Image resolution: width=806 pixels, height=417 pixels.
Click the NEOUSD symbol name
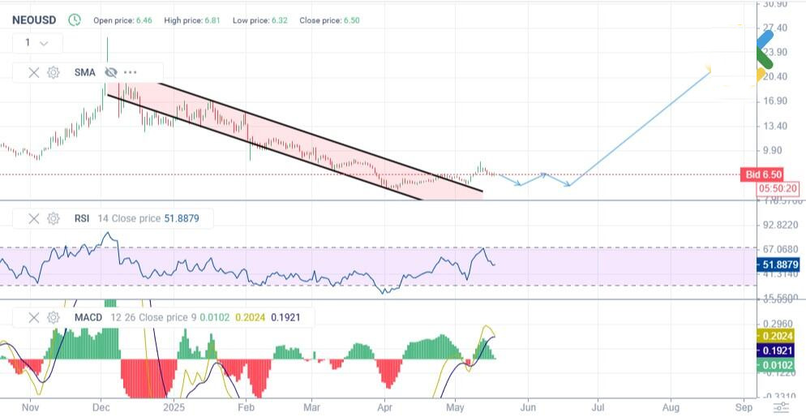pyautogui.click(x=34, y=19)
